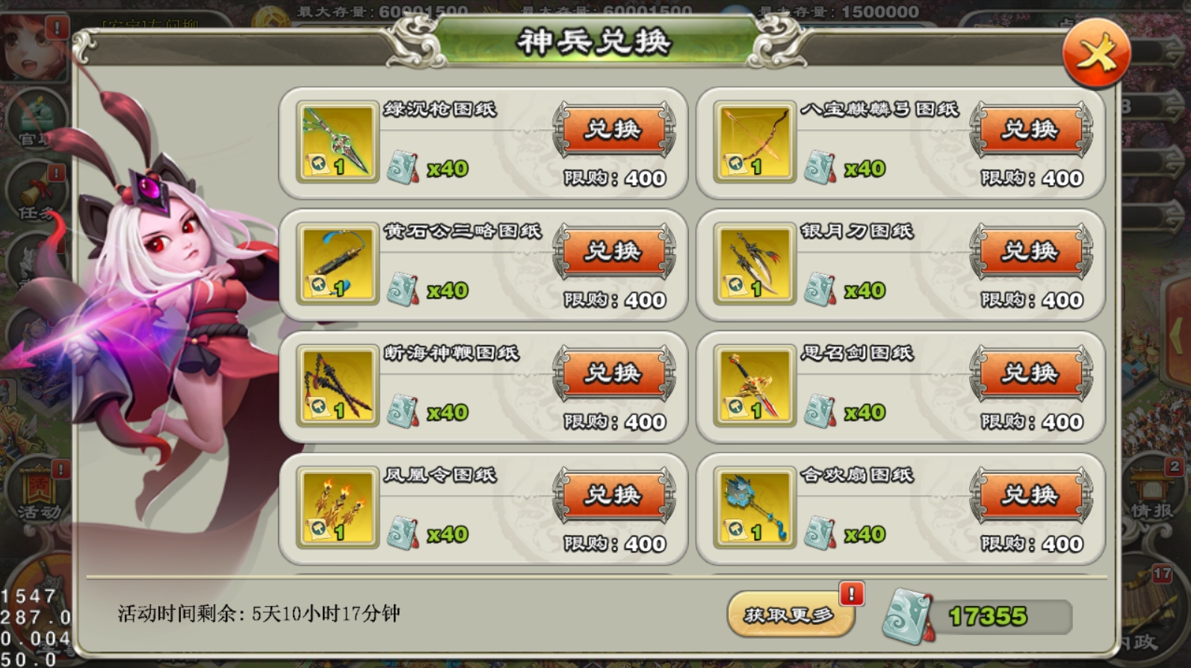The height and width of the screenshot is (668, 1191).
Task: Redeem 凤凰令图纸 with 兑换
Action: tap(613, 495)
